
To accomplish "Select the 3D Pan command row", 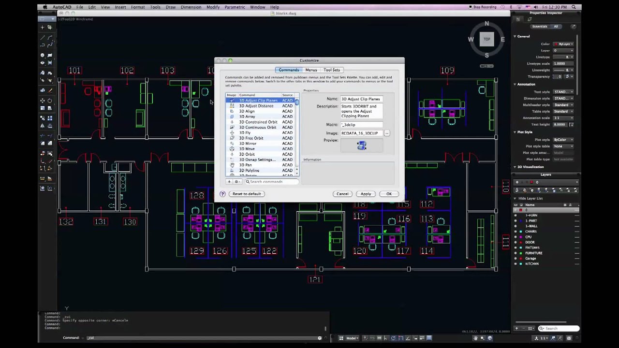I will pos(261,165).
